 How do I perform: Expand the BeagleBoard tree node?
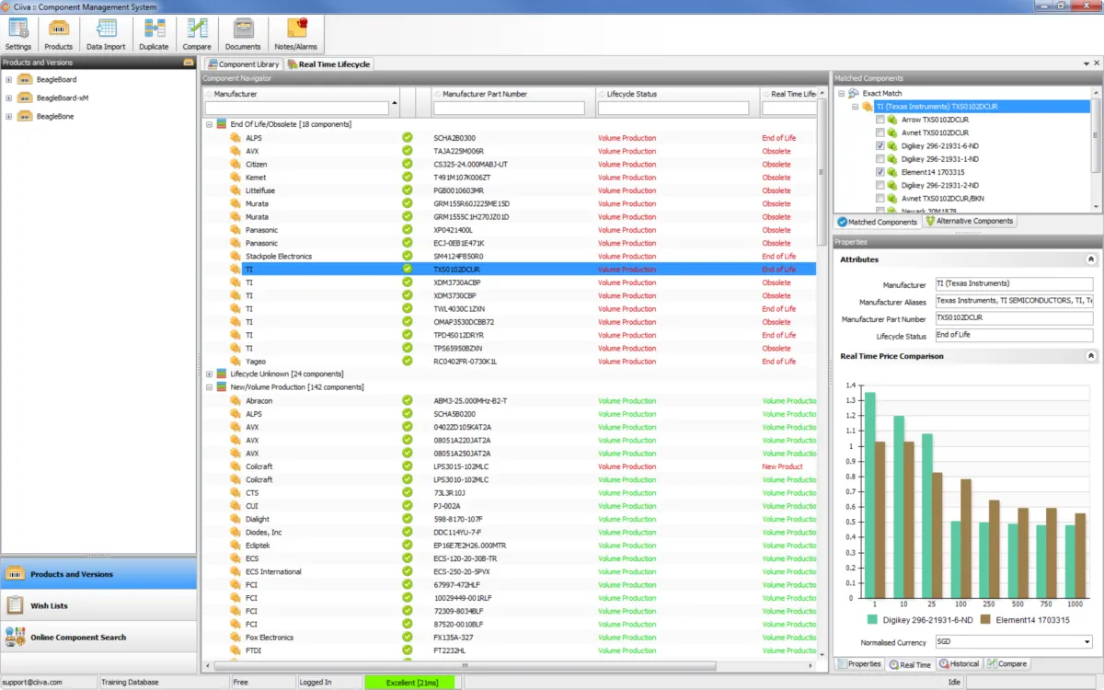tap(9, 79)
